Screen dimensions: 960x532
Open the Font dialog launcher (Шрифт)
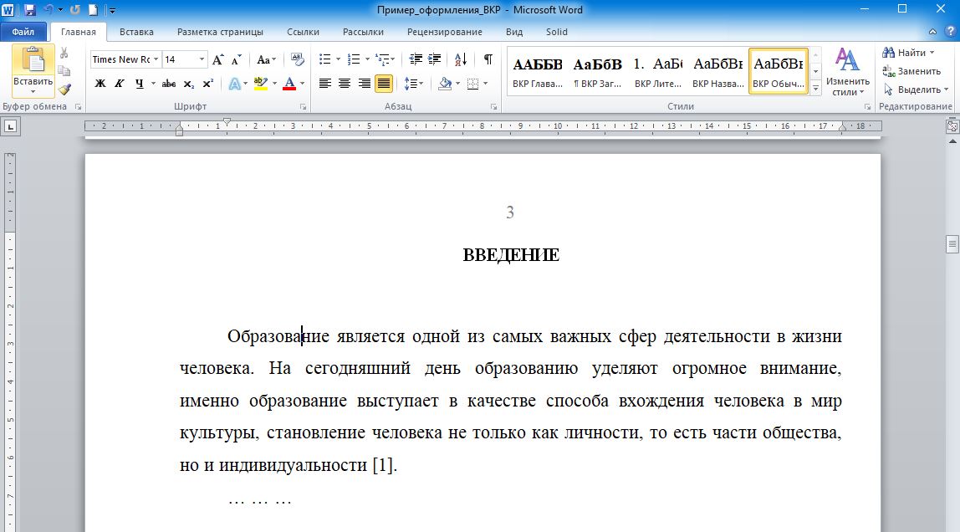point(303,107)
